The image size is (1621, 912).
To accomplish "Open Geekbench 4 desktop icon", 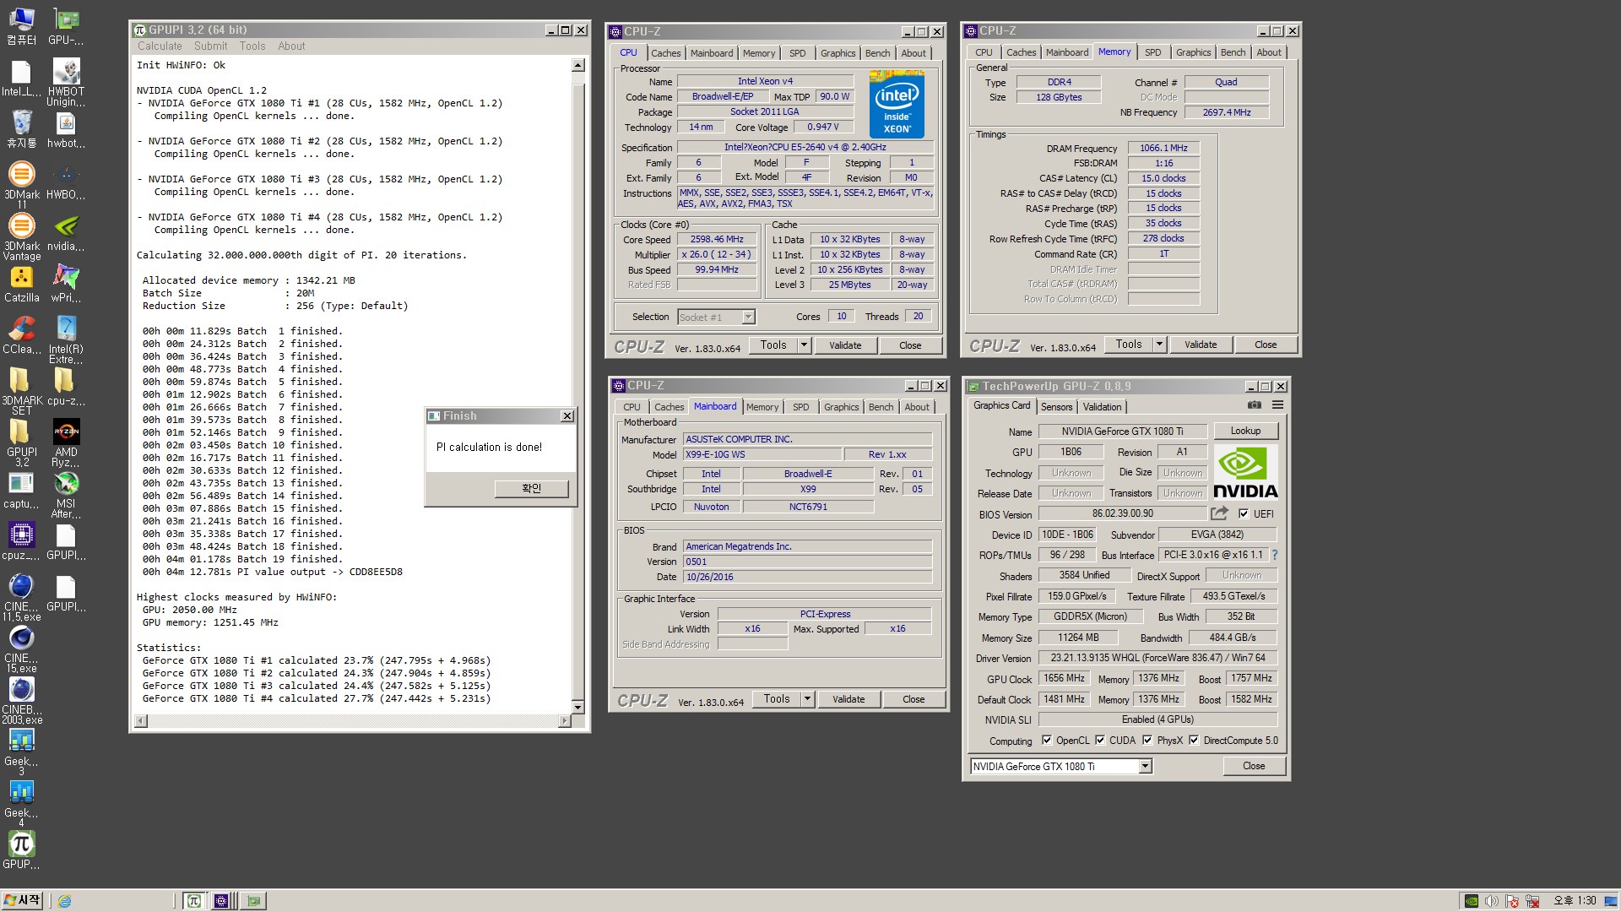I will coord(22,803).
